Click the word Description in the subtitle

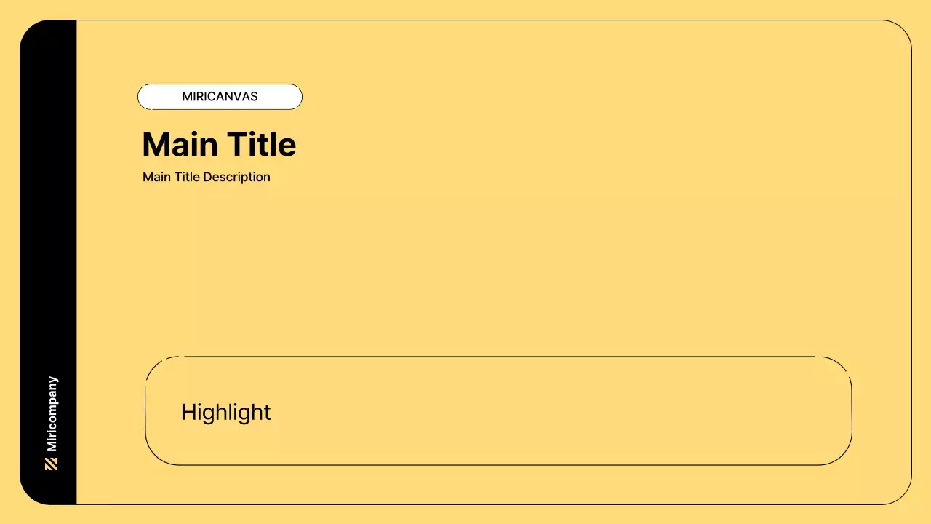[x=236, y=177]
